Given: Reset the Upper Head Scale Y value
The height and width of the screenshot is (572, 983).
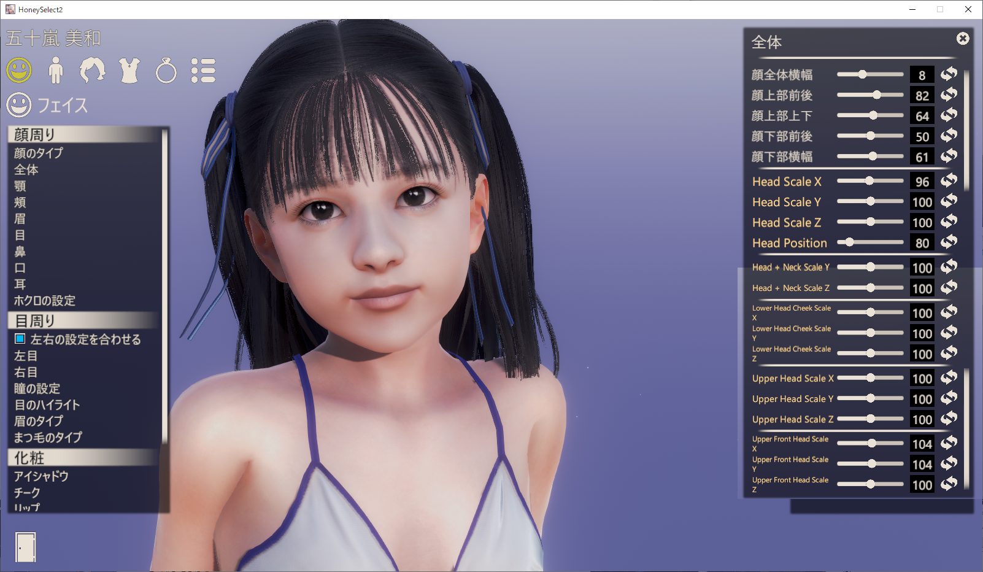Looking at the screenshot, I should coord(949,398).
